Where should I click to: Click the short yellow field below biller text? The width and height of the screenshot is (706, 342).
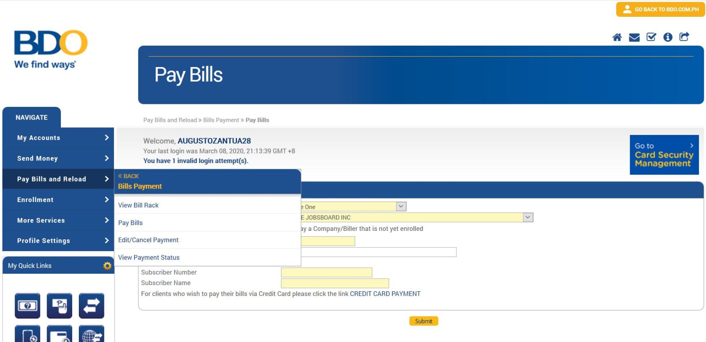[328, 241]
